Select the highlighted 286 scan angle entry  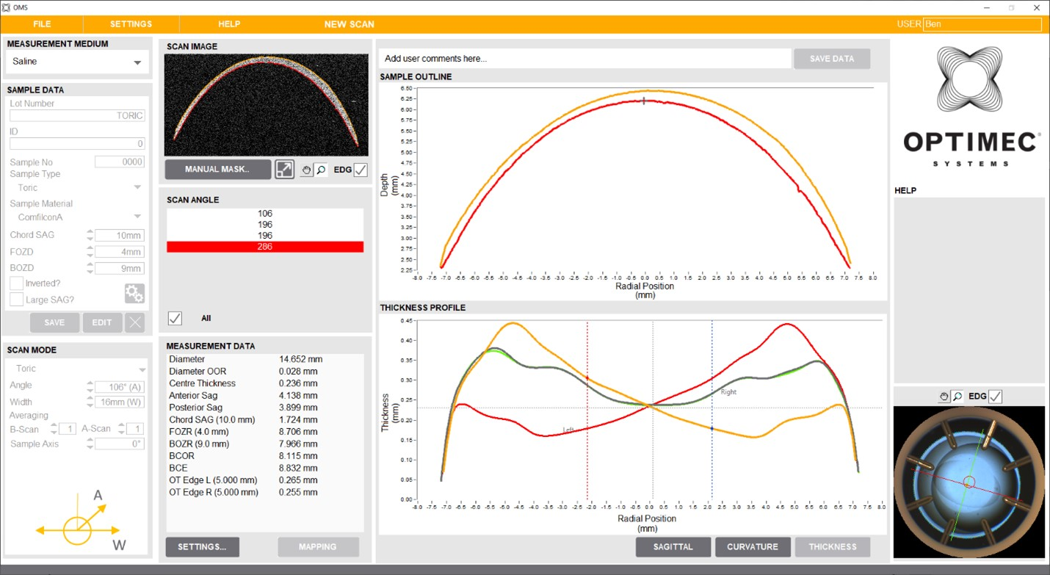264,246
